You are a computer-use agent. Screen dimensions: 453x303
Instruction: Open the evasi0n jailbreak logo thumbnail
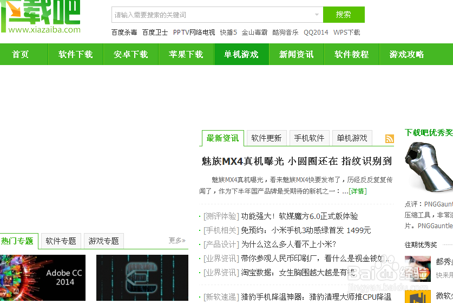click(x=142, y=278)
